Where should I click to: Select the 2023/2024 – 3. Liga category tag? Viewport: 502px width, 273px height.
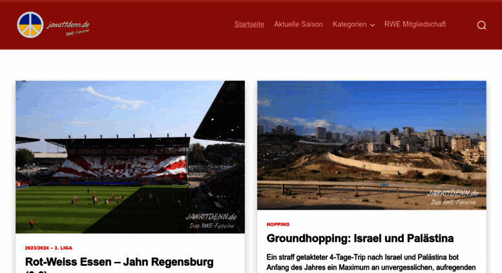[x=48, y=248]
